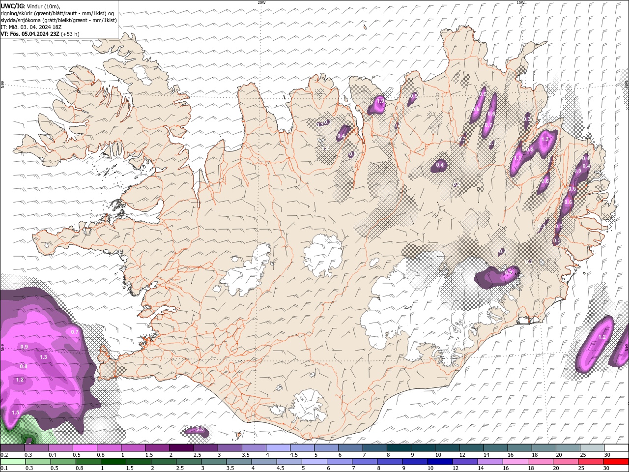Screen dimensions: 629x472
Task: Select snow legend swatch between 0.3 and 0.4
Action: point(37,448)
